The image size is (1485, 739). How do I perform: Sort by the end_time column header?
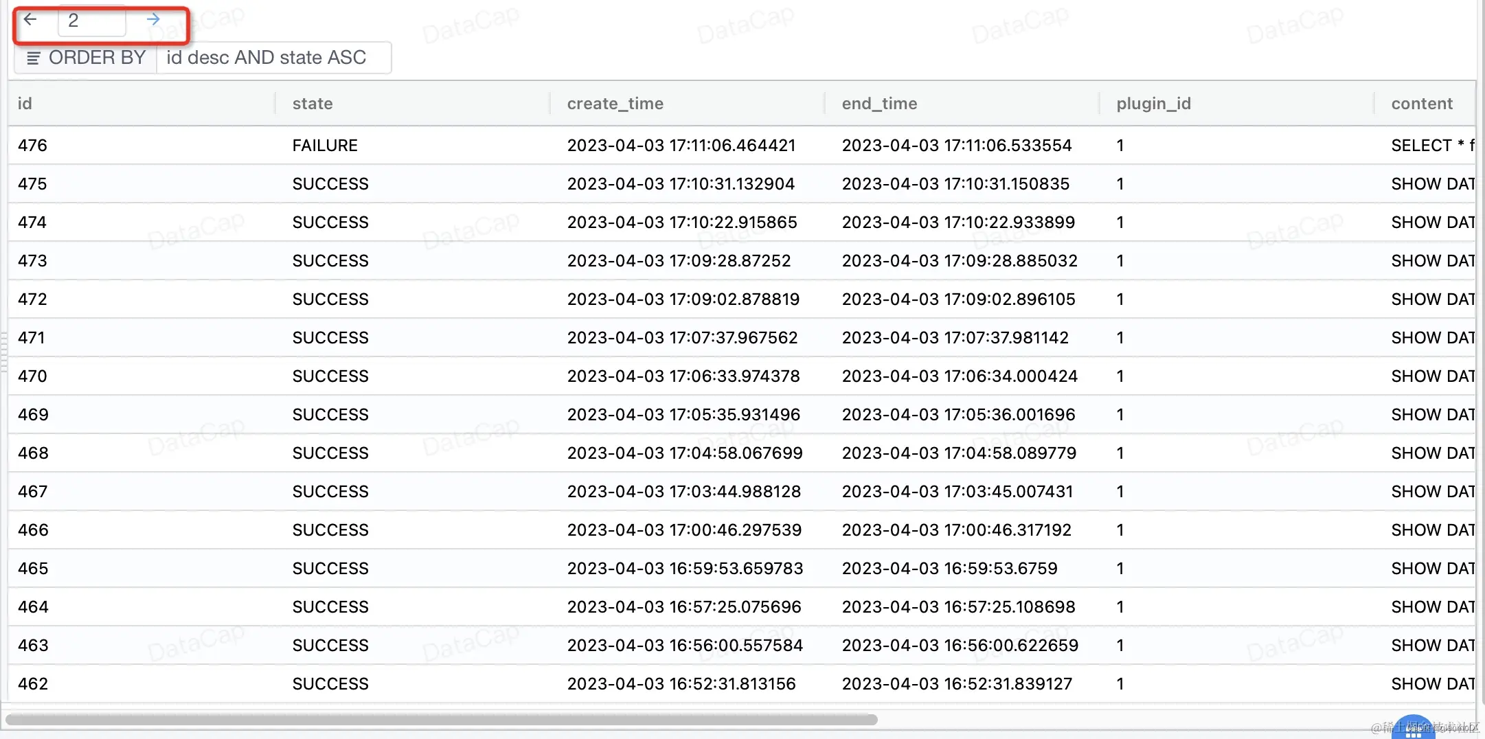(880, 104)
